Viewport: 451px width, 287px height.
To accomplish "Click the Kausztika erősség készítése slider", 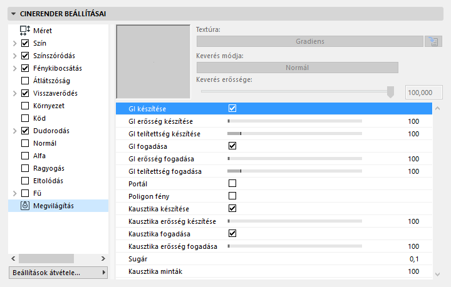I will [x=294, y=221].
